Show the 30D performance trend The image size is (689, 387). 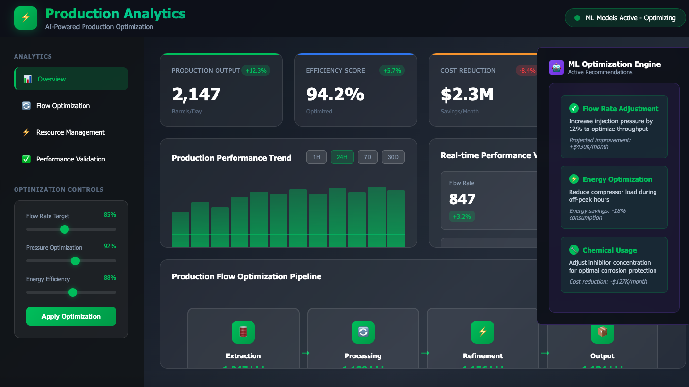pyautogui.click(x=393, y=157)
